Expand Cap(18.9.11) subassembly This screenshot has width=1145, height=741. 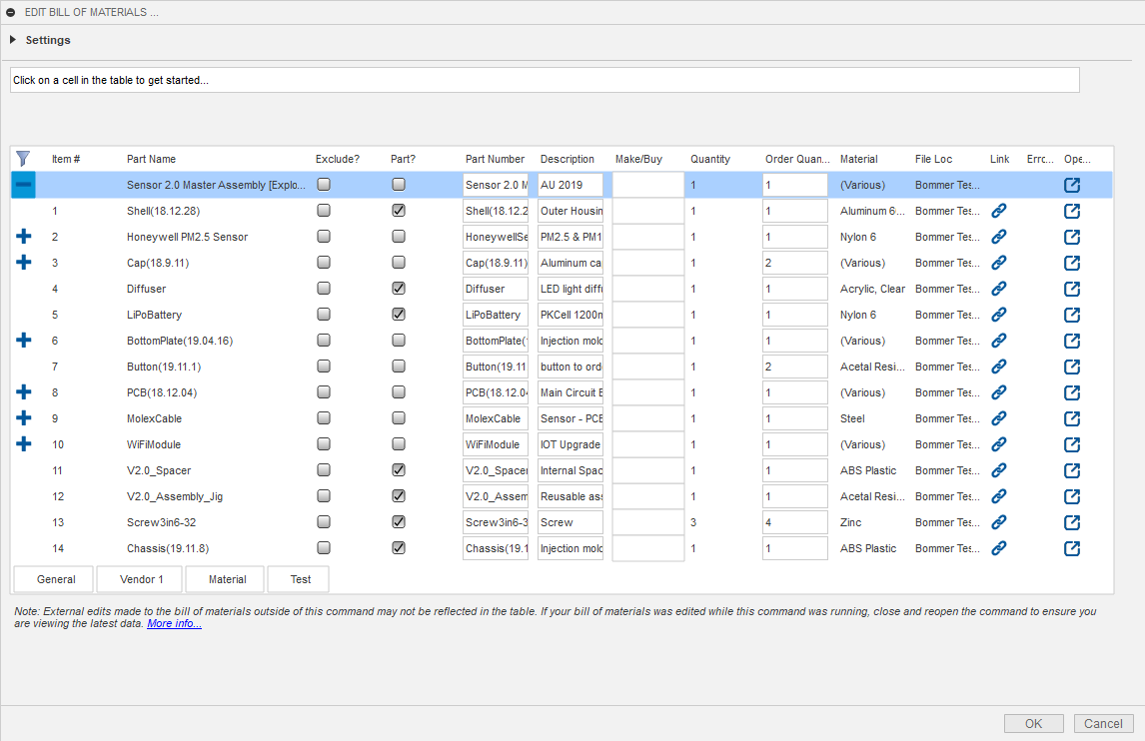click(23, 262)
